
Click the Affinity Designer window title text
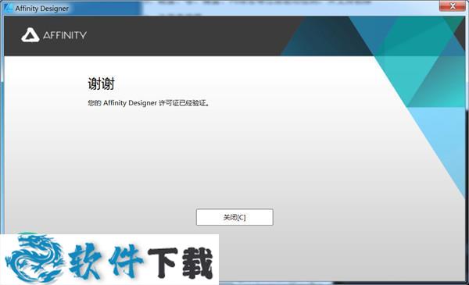pyautogui.click(x=42, y=9)
